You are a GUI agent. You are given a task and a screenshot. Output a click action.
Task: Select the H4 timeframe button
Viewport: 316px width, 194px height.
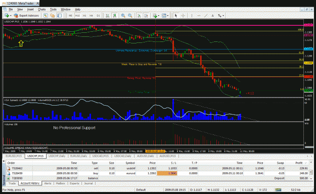click(92, 16)
